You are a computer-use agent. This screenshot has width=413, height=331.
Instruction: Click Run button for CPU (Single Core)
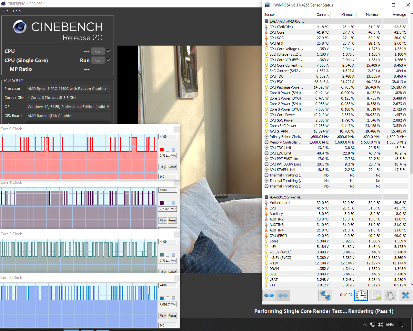point(98,60)
